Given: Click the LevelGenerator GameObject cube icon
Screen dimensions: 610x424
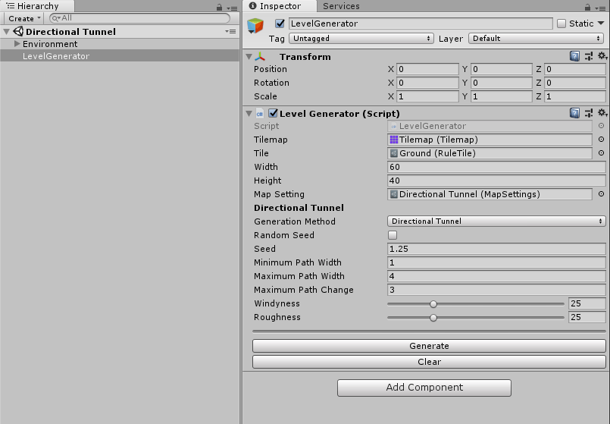Looking at the screenshot, I should pos(255,26).
